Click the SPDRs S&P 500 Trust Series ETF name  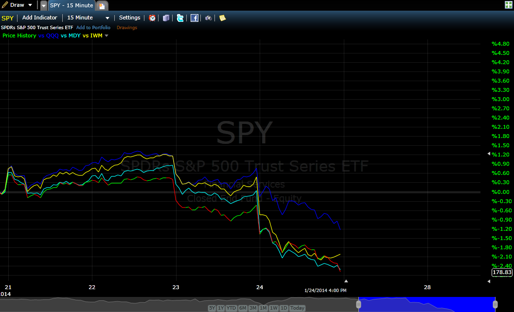point(37,28)
